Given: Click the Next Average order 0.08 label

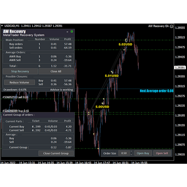Looking at the screenshot, I should tap(156, 91).
